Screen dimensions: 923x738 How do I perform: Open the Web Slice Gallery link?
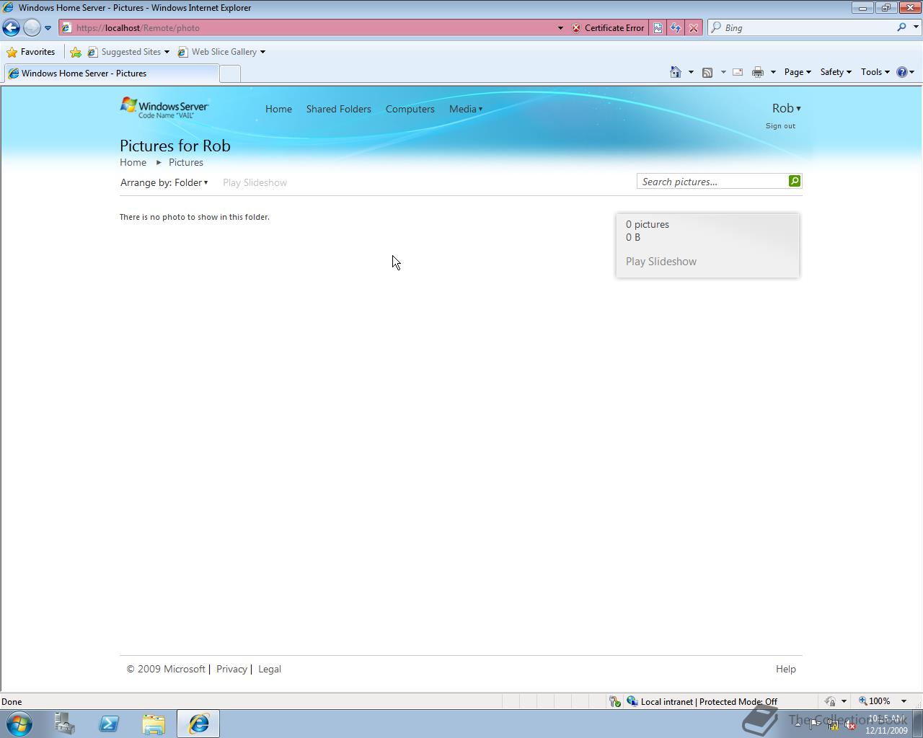(221, 52)
